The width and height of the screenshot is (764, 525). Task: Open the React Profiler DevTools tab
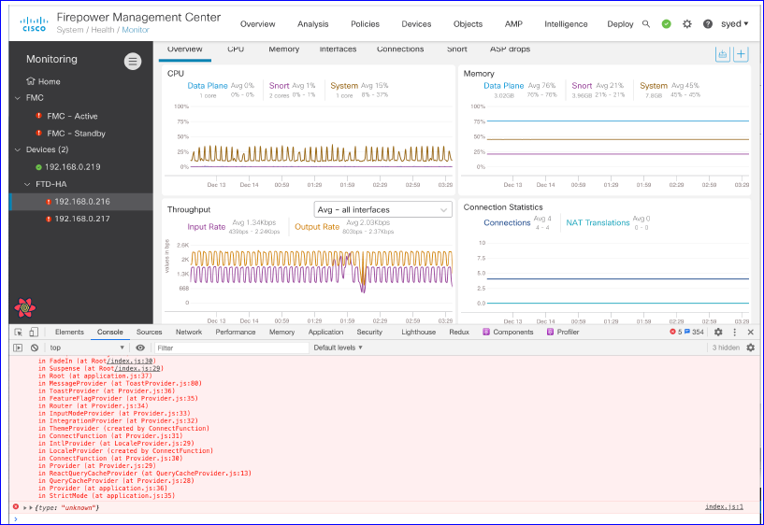[563, 332]
